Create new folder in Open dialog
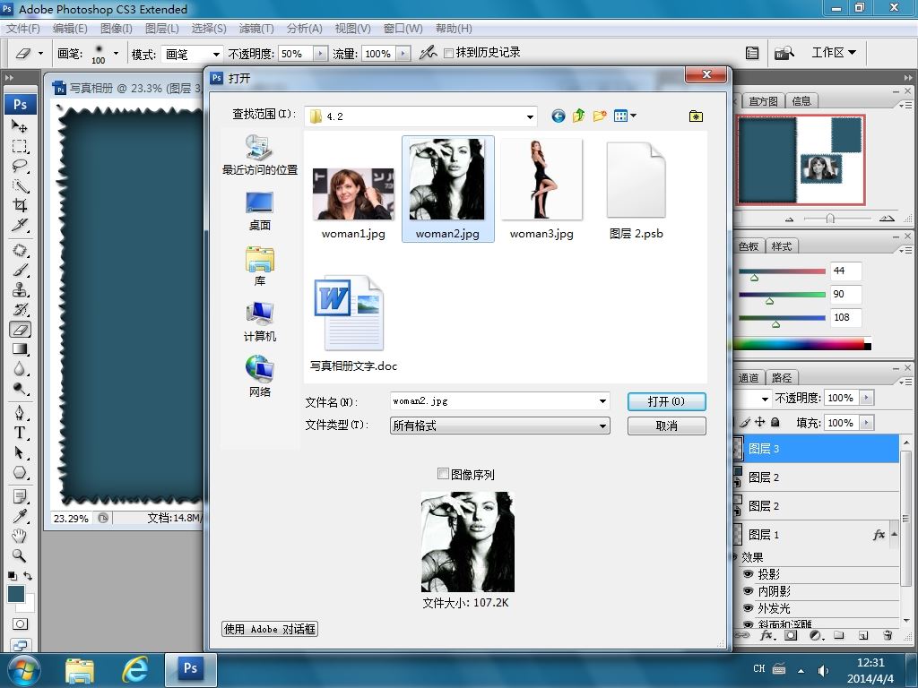Screen dimensions: 918x688 599,116
